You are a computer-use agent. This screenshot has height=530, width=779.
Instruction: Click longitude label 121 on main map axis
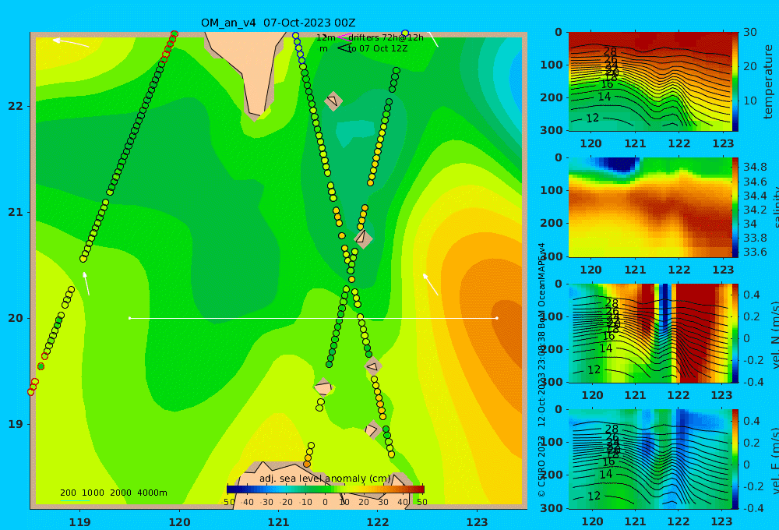click(x=278, y=522)
